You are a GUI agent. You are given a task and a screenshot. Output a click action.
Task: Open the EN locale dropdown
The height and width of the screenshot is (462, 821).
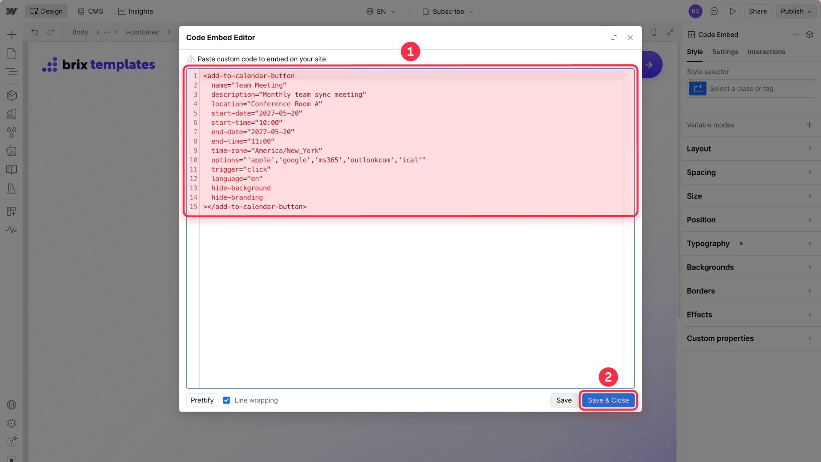(x=381, y=12)
